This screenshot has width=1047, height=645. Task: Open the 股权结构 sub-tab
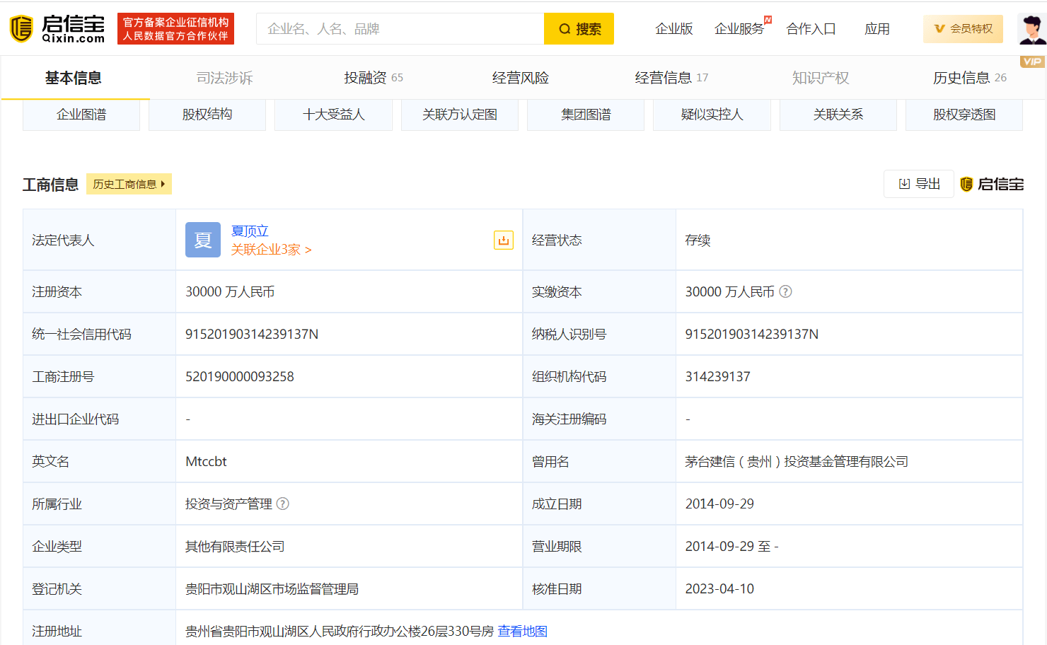pos(207,115)
